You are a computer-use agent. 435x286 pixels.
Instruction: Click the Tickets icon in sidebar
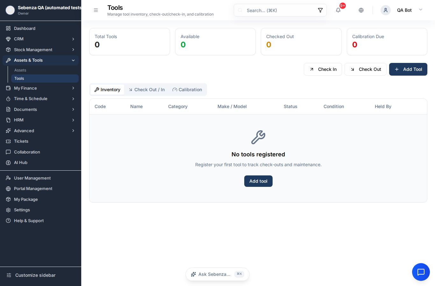tap(8, 141)
